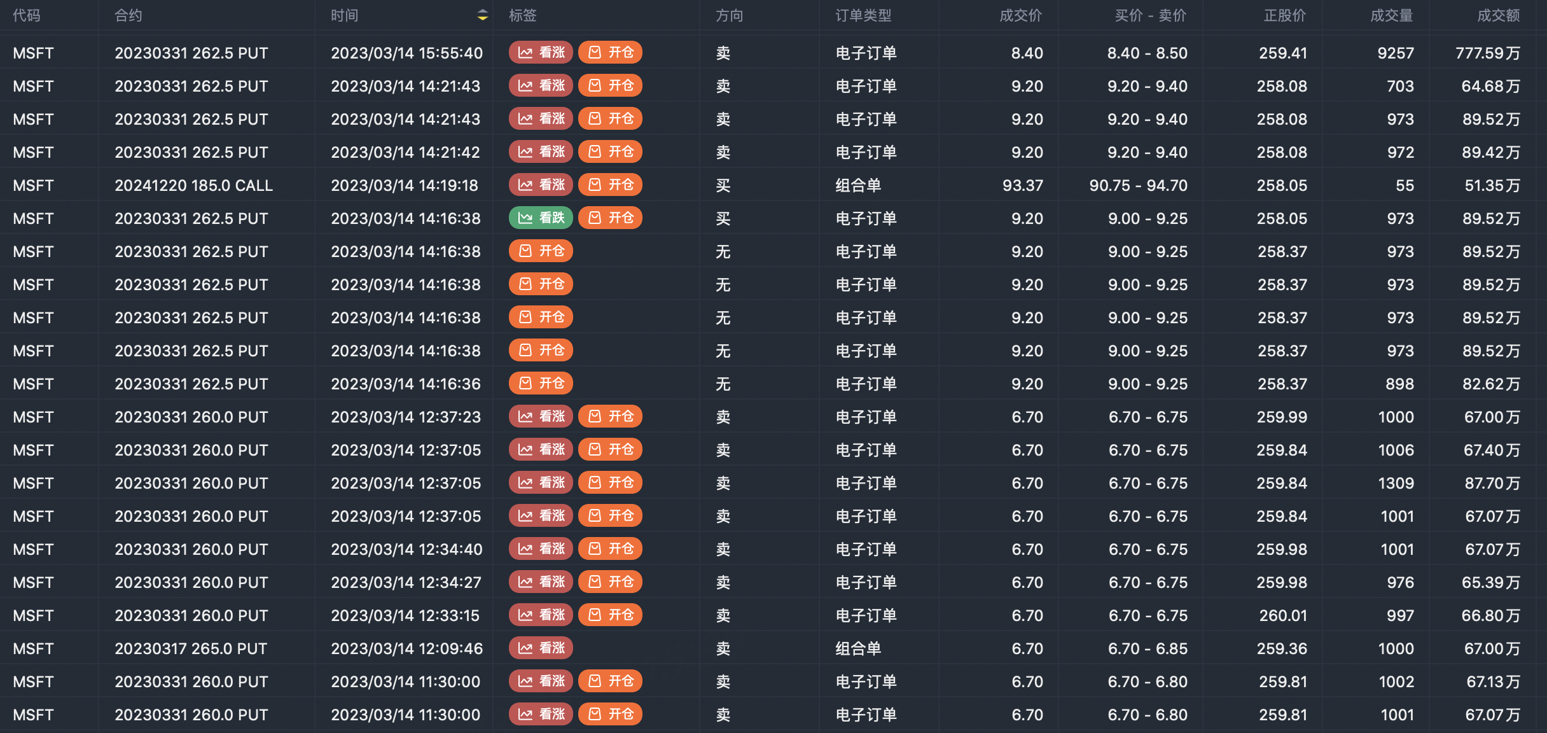Select the 开仓 tag in the 12:33:15 row
1547x733 pixels.
[610, 615]
